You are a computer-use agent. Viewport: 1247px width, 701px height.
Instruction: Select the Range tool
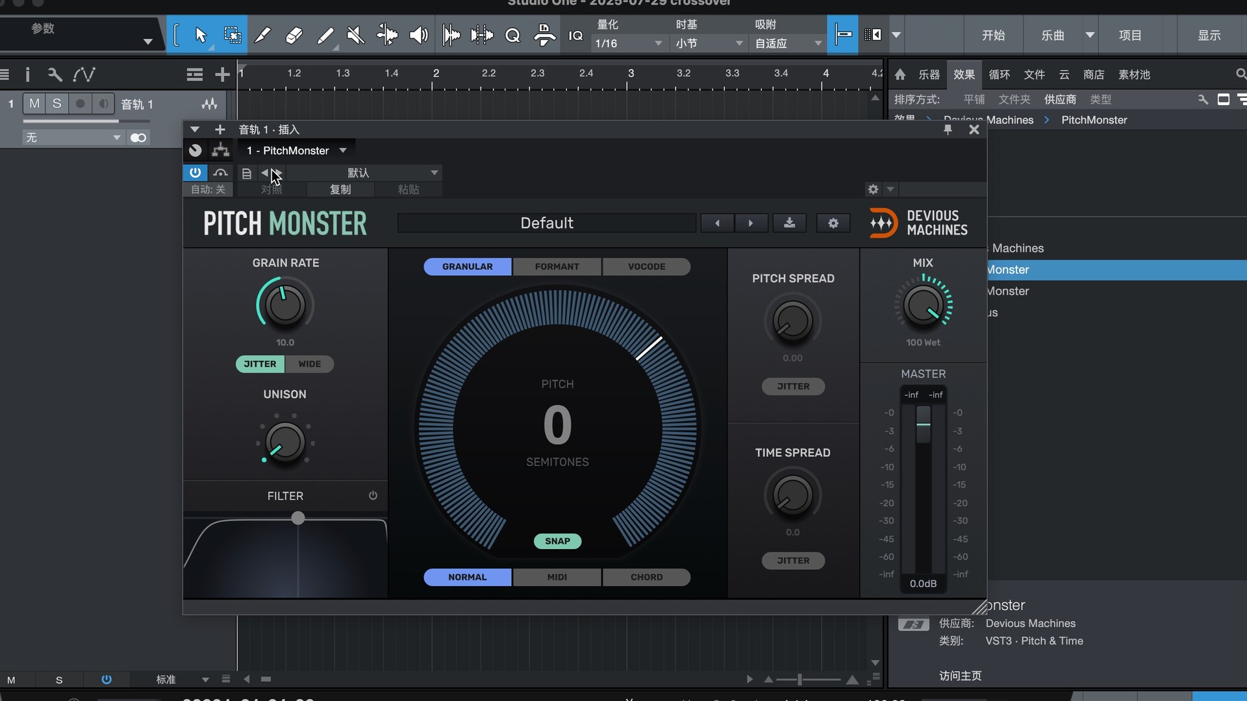coord(232,35)
